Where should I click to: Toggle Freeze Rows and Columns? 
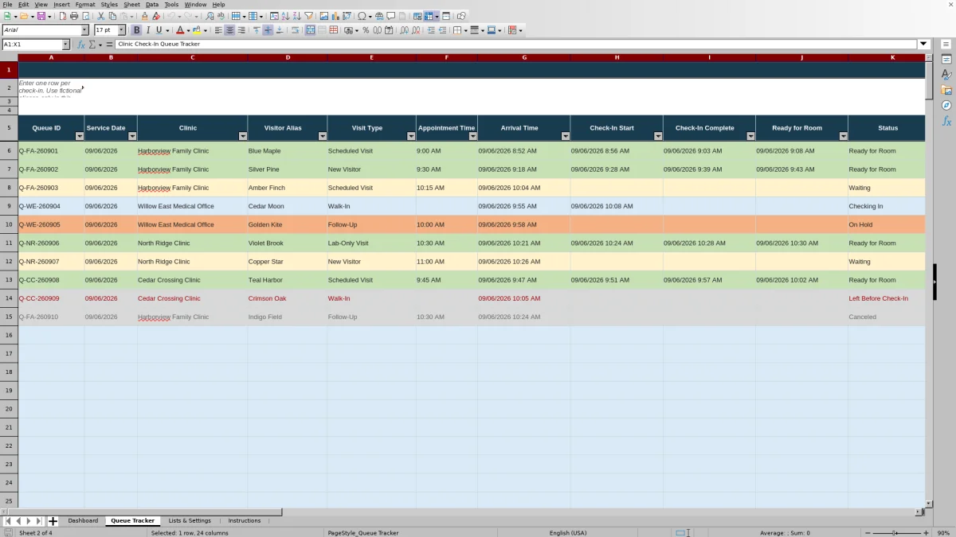point(429,16)
